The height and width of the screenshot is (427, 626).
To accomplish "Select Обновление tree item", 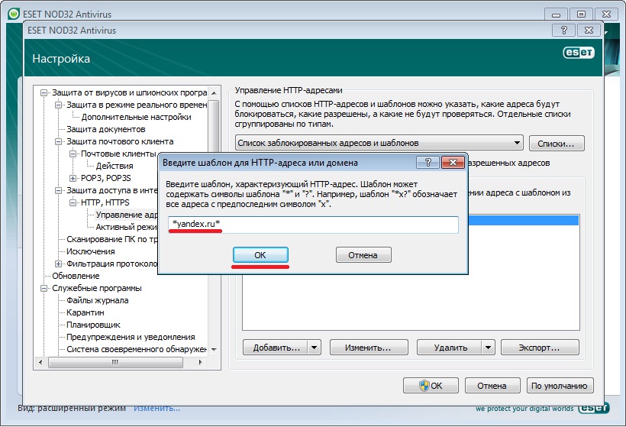I will click(x=76, y=276).
